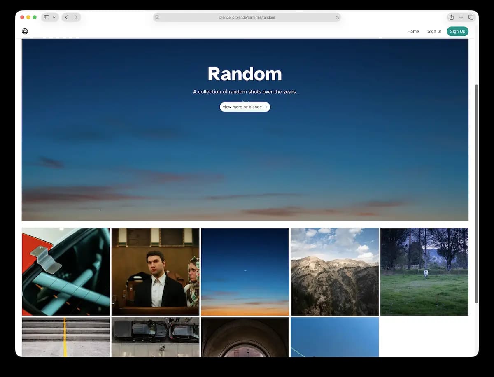The width and height of the screenshot is (494, 377).
Task: Open the mountain landscape photo thumbnail
Action: (334, 272)
